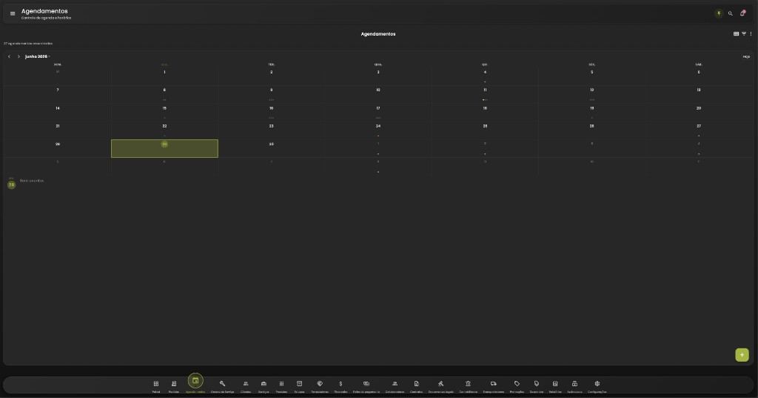Add a new appointment with plus button
Screen dimensions: 758x398
[742, 355]
